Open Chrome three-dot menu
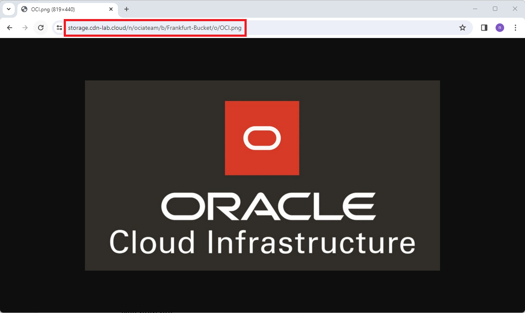This screenshot has width=525, height=313. click(x=515, y=28)
